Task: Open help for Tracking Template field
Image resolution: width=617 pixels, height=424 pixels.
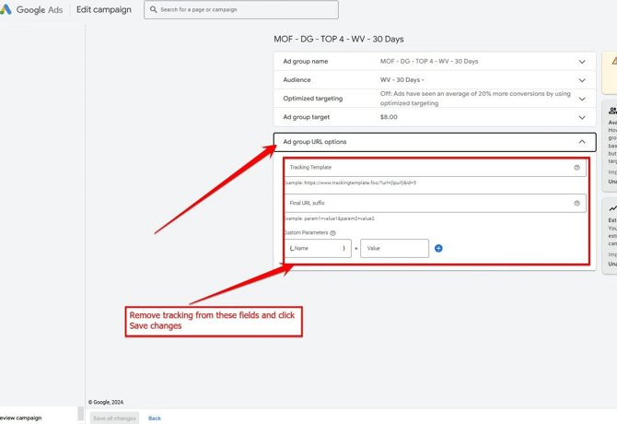Action: pyautogui.click(x=576, y=168)
